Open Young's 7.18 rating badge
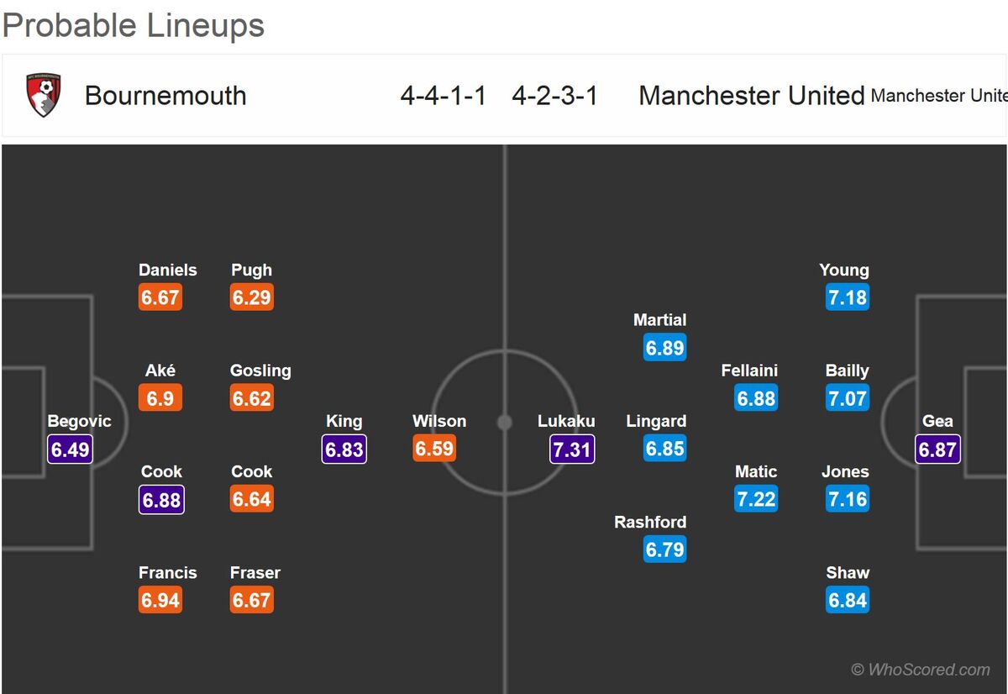1008x694 pixels. point(847,297)
